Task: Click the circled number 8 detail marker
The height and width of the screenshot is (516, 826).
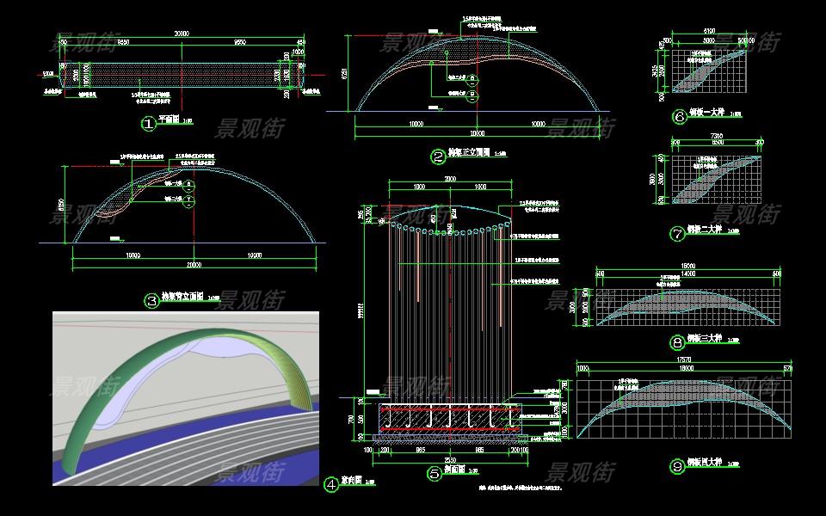Action: pos(676,342)
